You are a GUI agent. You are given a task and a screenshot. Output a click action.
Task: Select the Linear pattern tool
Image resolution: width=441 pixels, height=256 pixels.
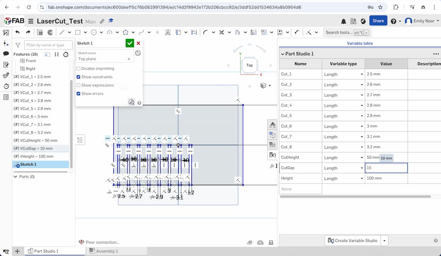pyautogui.click(x=264, y=32)
